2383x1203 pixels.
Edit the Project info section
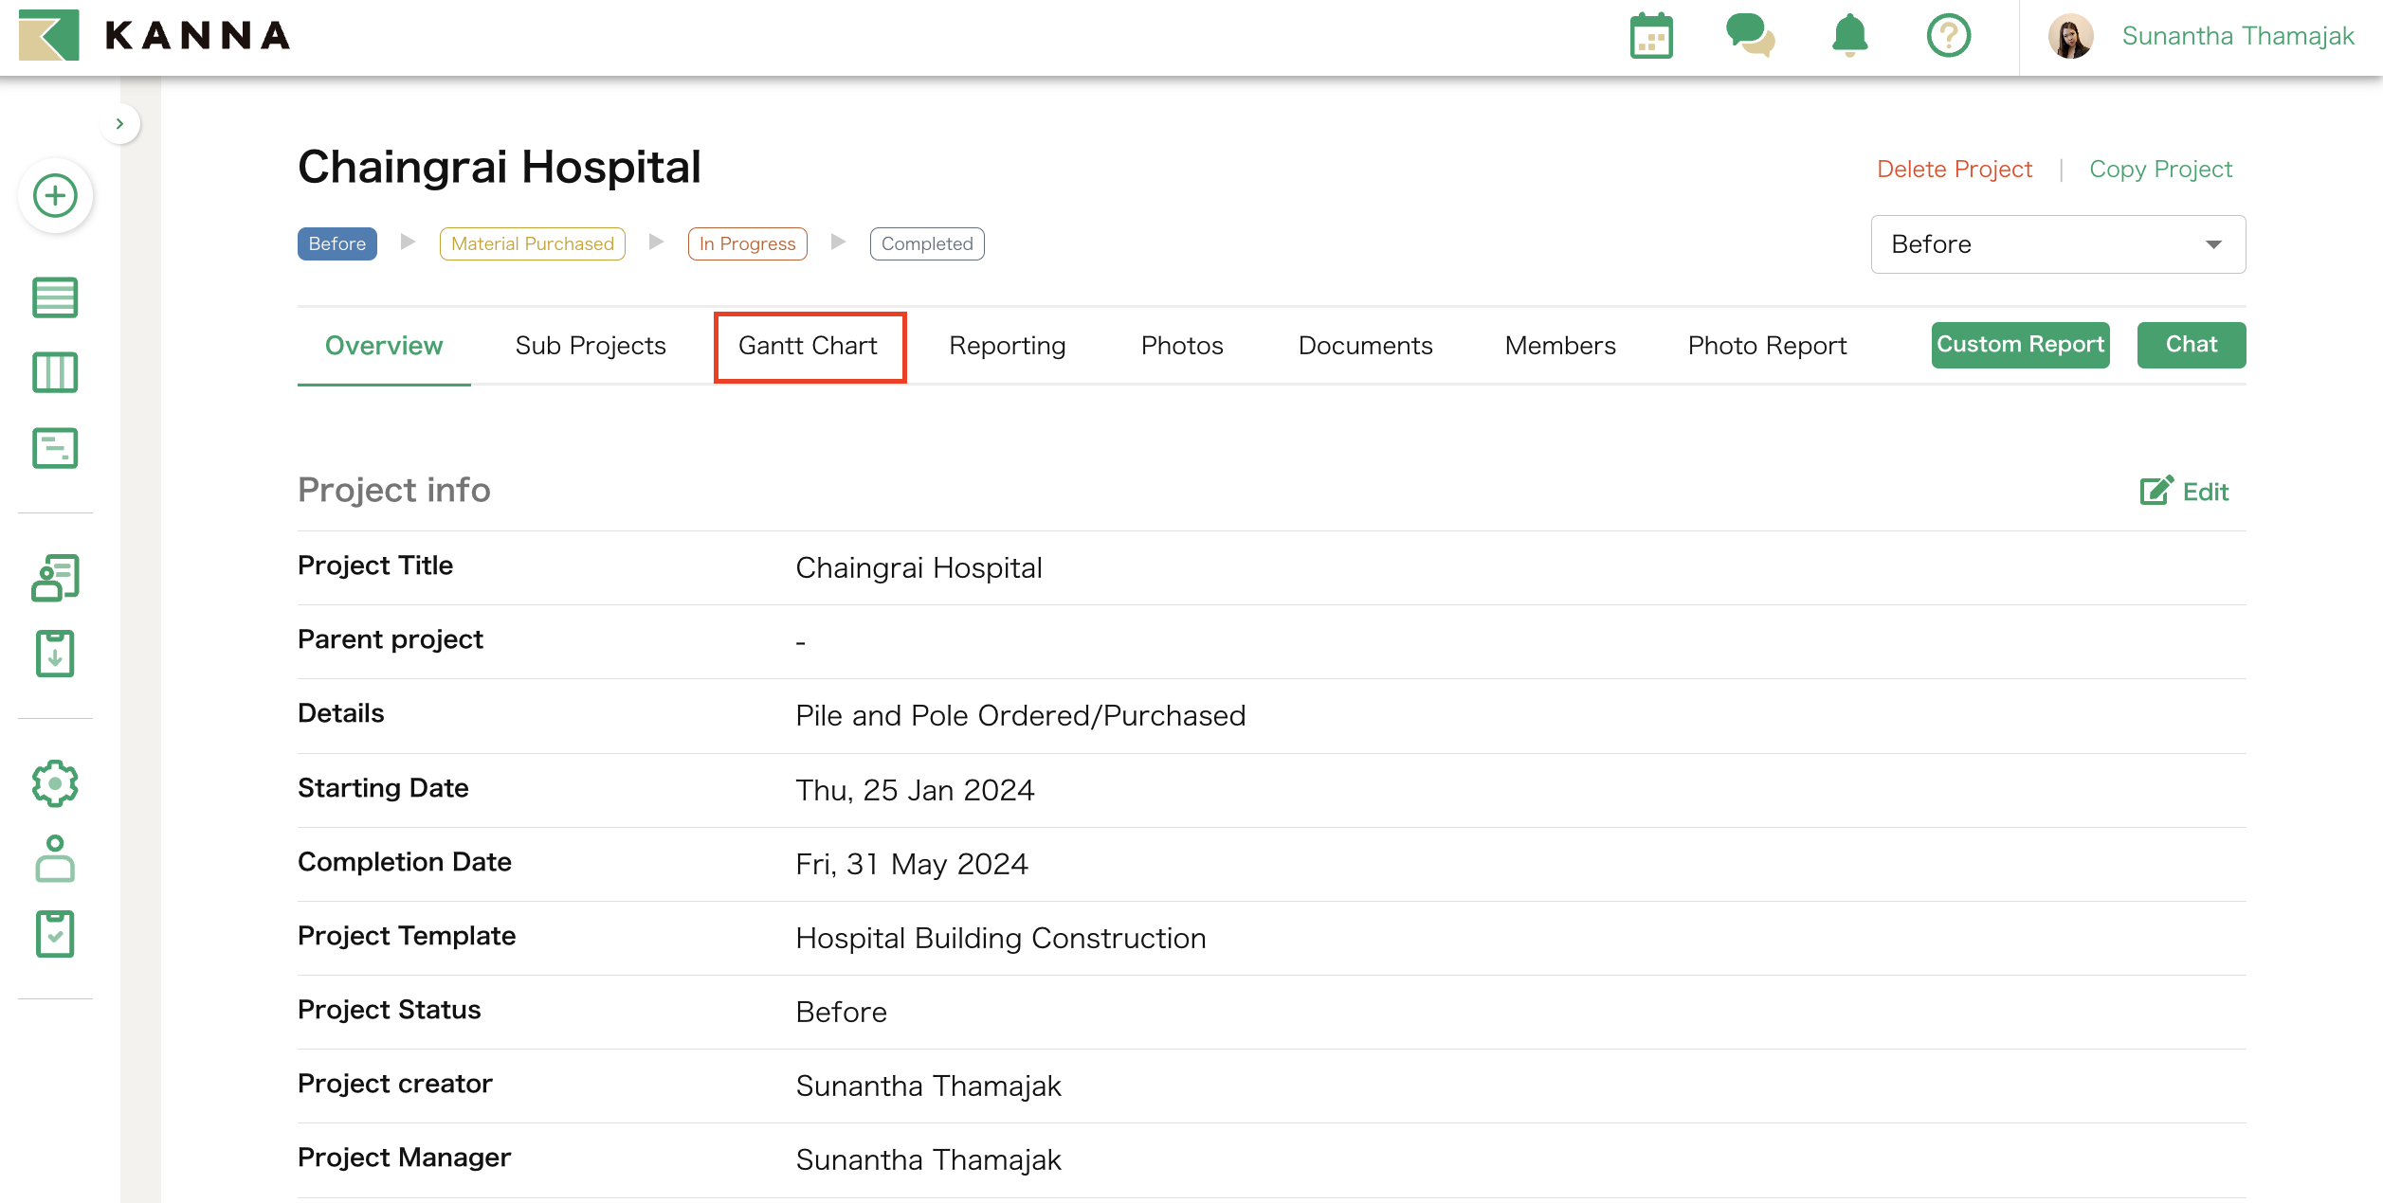click(x=2187, y=491)
